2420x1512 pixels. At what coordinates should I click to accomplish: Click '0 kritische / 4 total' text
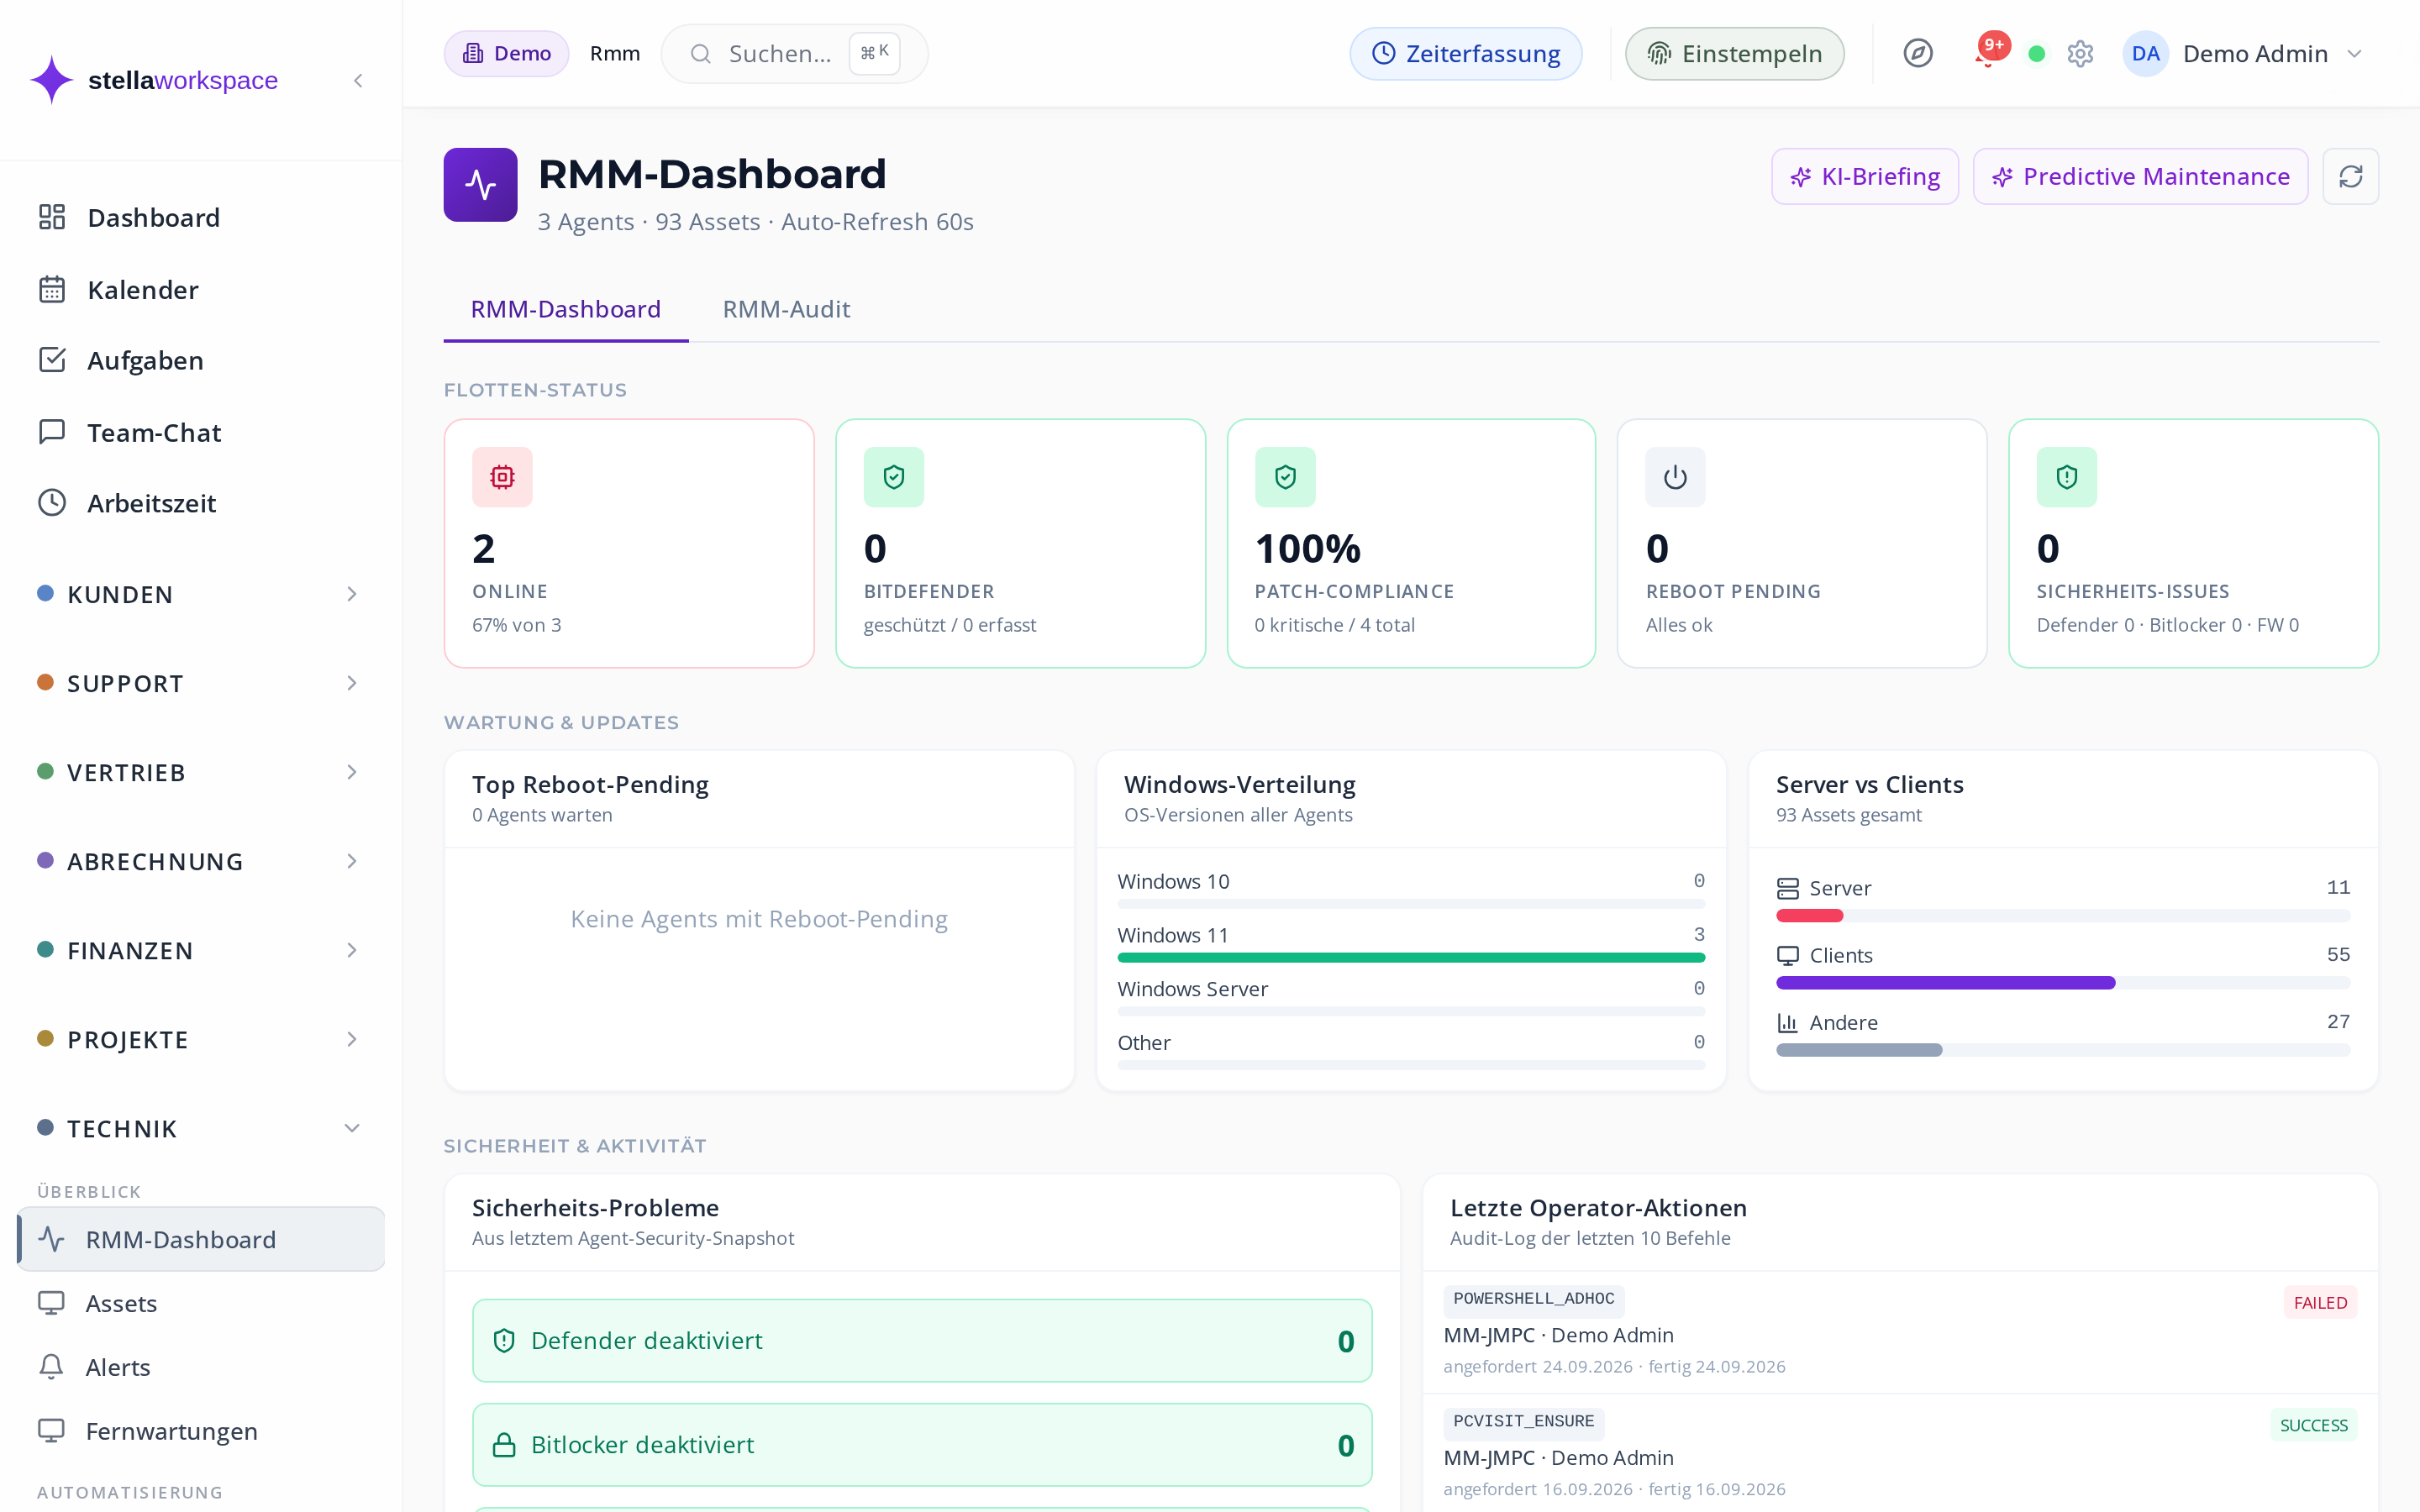(x=1334, y=625)
